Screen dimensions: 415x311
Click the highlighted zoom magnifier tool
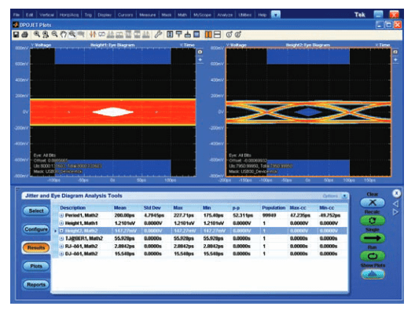coord(72,34)
